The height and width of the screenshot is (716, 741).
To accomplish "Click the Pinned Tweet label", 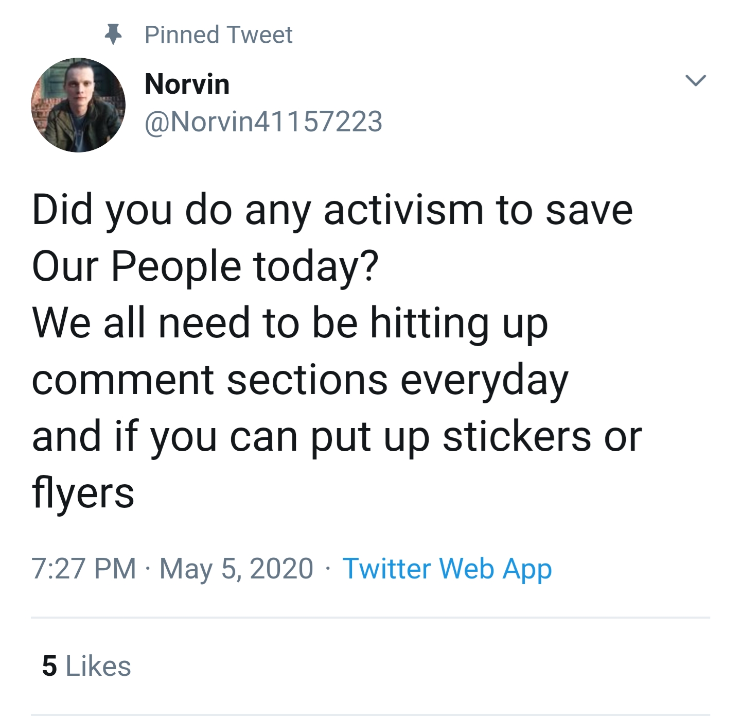I will tap(218, 35).
